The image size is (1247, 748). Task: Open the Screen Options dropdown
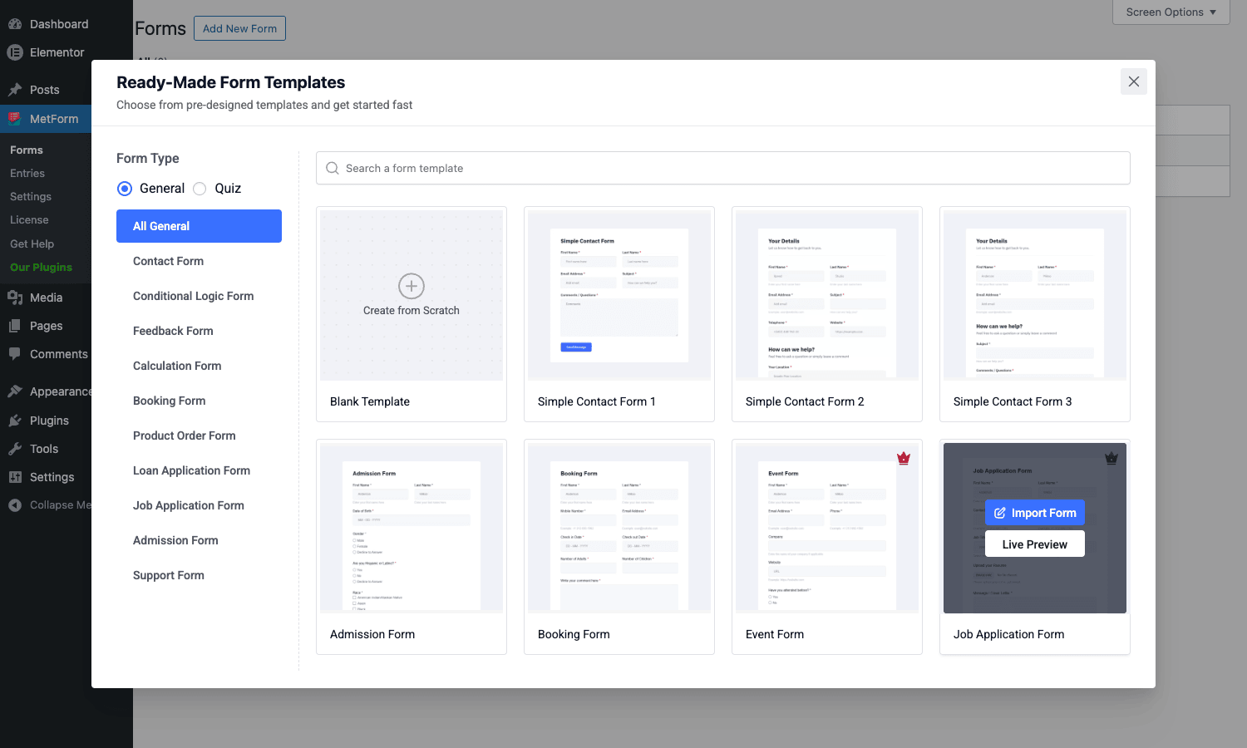1171,12
